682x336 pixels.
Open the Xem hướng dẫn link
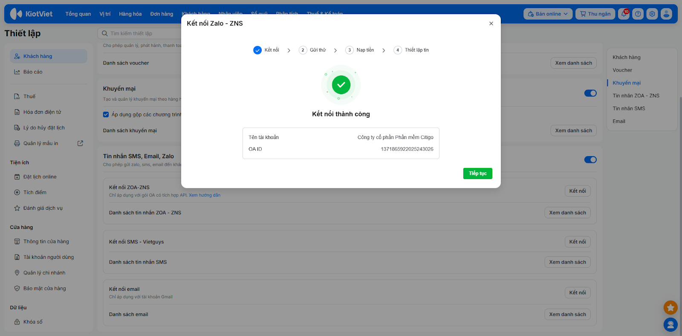[205, 195]
